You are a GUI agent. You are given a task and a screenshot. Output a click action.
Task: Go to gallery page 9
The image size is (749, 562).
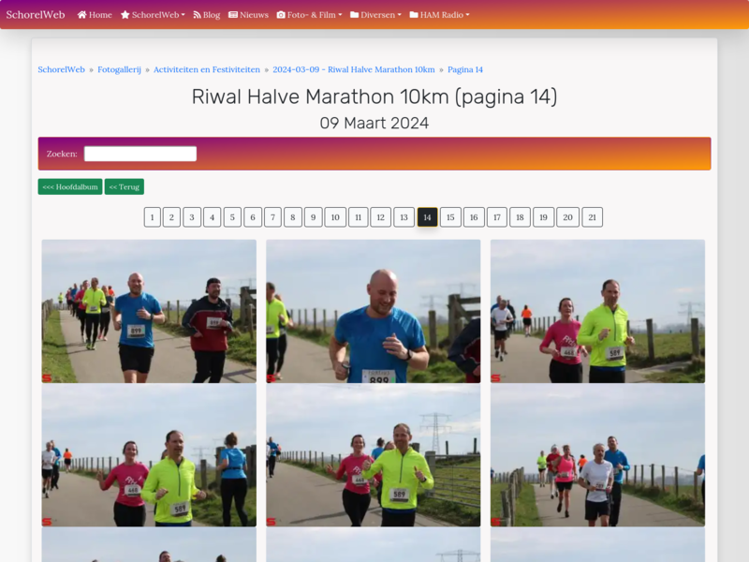pyautogui.click(x=314, y=217)
